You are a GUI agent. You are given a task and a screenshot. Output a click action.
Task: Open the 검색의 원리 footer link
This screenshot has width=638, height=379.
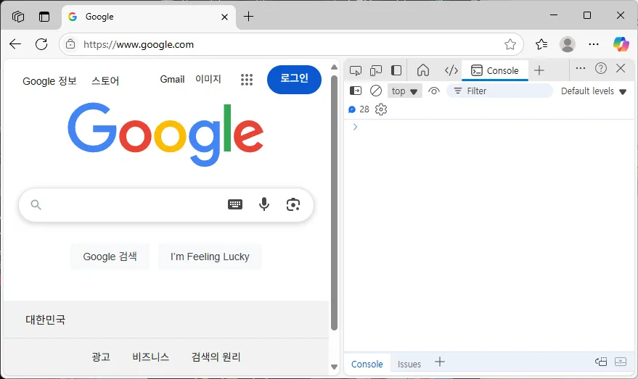click(x=216, y=357)
